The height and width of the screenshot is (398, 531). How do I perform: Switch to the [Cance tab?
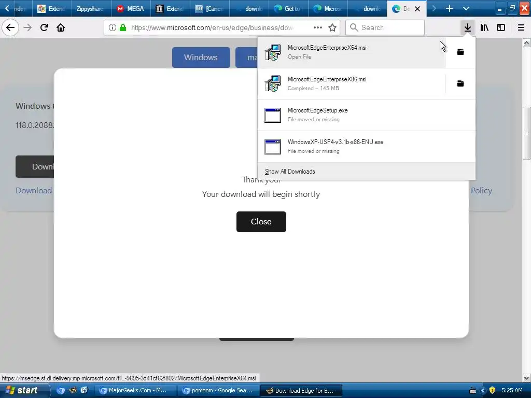[x=209, y=8]
